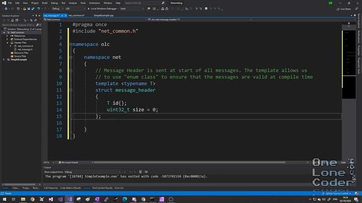Image resolution: width=362 pixels, height=203 pixels.
Task: Click Solution Explorer search magnifier icon
Action: [x=37, y=25]
